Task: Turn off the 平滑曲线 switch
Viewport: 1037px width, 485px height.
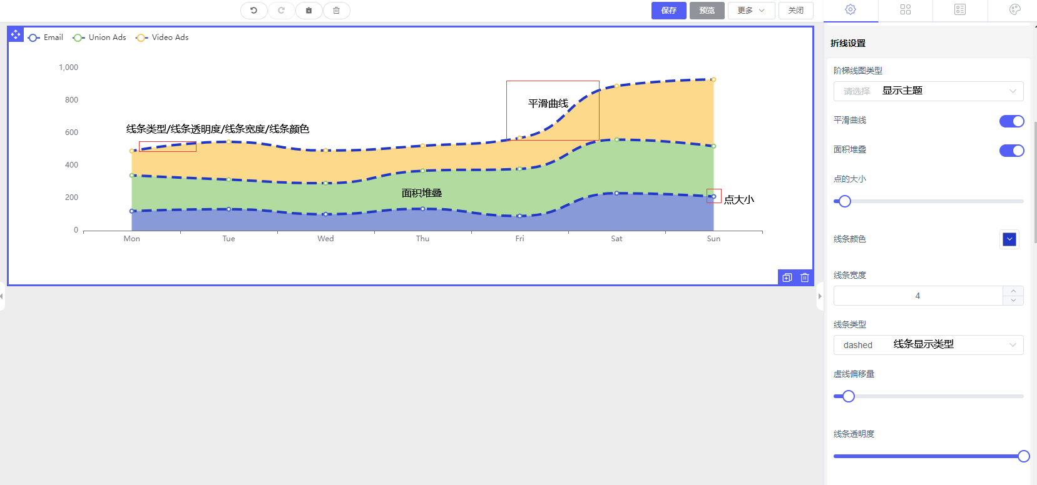Action: point(1011,121)
